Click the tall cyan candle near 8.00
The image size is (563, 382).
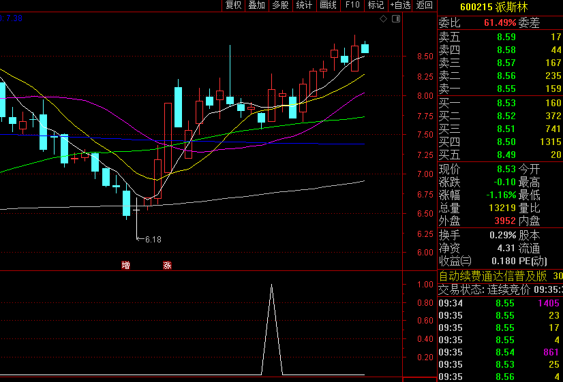178,107
